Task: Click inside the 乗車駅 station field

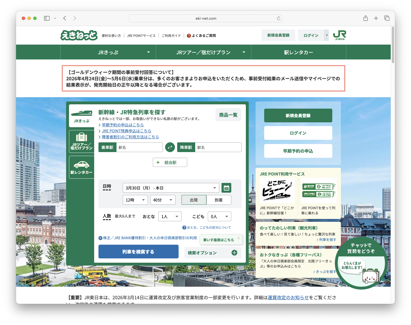Action: [x=139, y=147]
